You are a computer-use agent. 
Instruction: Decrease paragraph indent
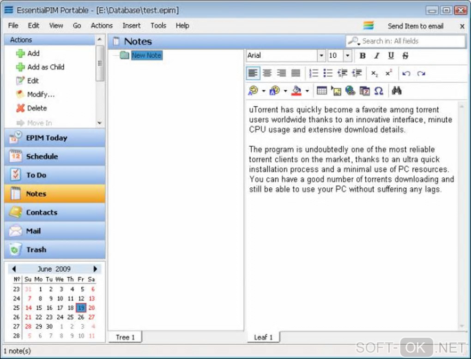342,73
